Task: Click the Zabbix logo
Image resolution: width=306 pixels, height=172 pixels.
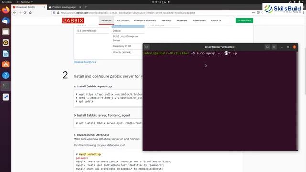Action: point(73,21)
